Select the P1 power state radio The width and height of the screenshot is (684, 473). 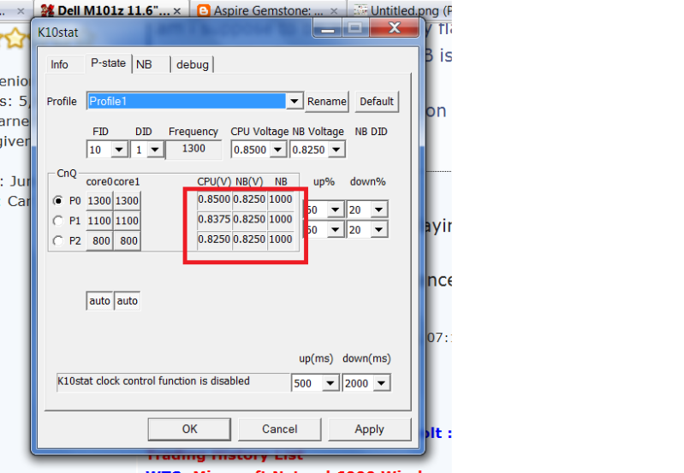[x=58, y=221]
